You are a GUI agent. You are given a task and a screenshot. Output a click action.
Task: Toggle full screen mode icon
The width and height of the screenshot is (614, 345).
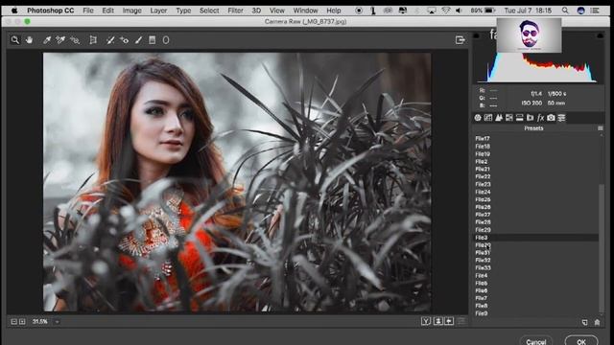click(460, 40)
